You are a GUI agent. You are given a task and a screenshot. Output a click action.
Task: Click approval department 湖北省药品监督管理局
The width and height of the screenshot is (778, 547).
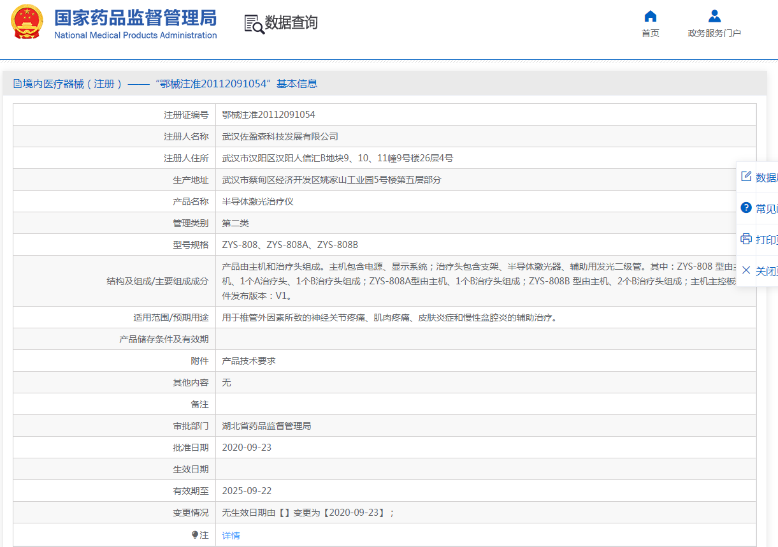(x=266, y=426)
